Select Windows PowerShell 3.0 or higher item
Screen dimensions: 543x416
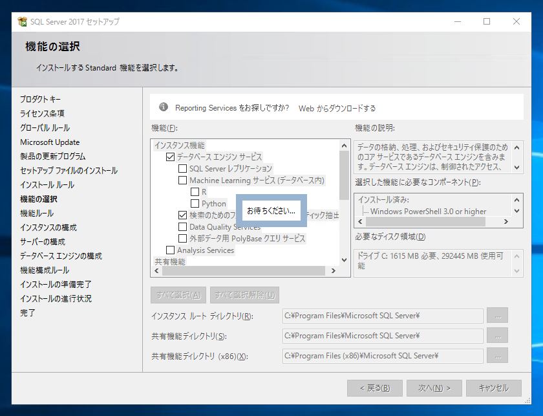coord(428,212)
